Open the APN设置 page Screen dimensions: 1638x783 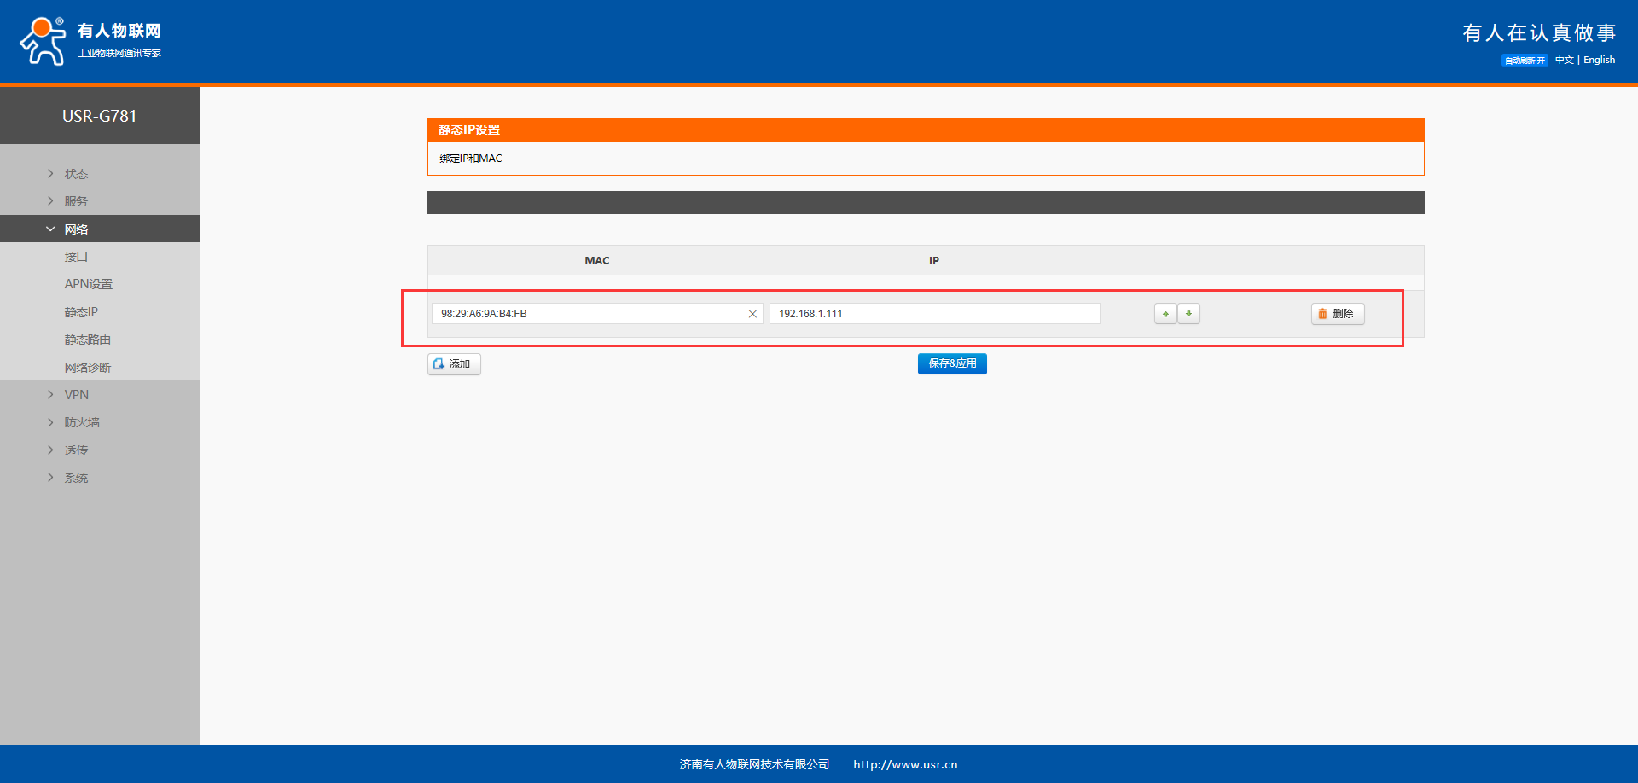pyautogui.click(x=88, y=284)
